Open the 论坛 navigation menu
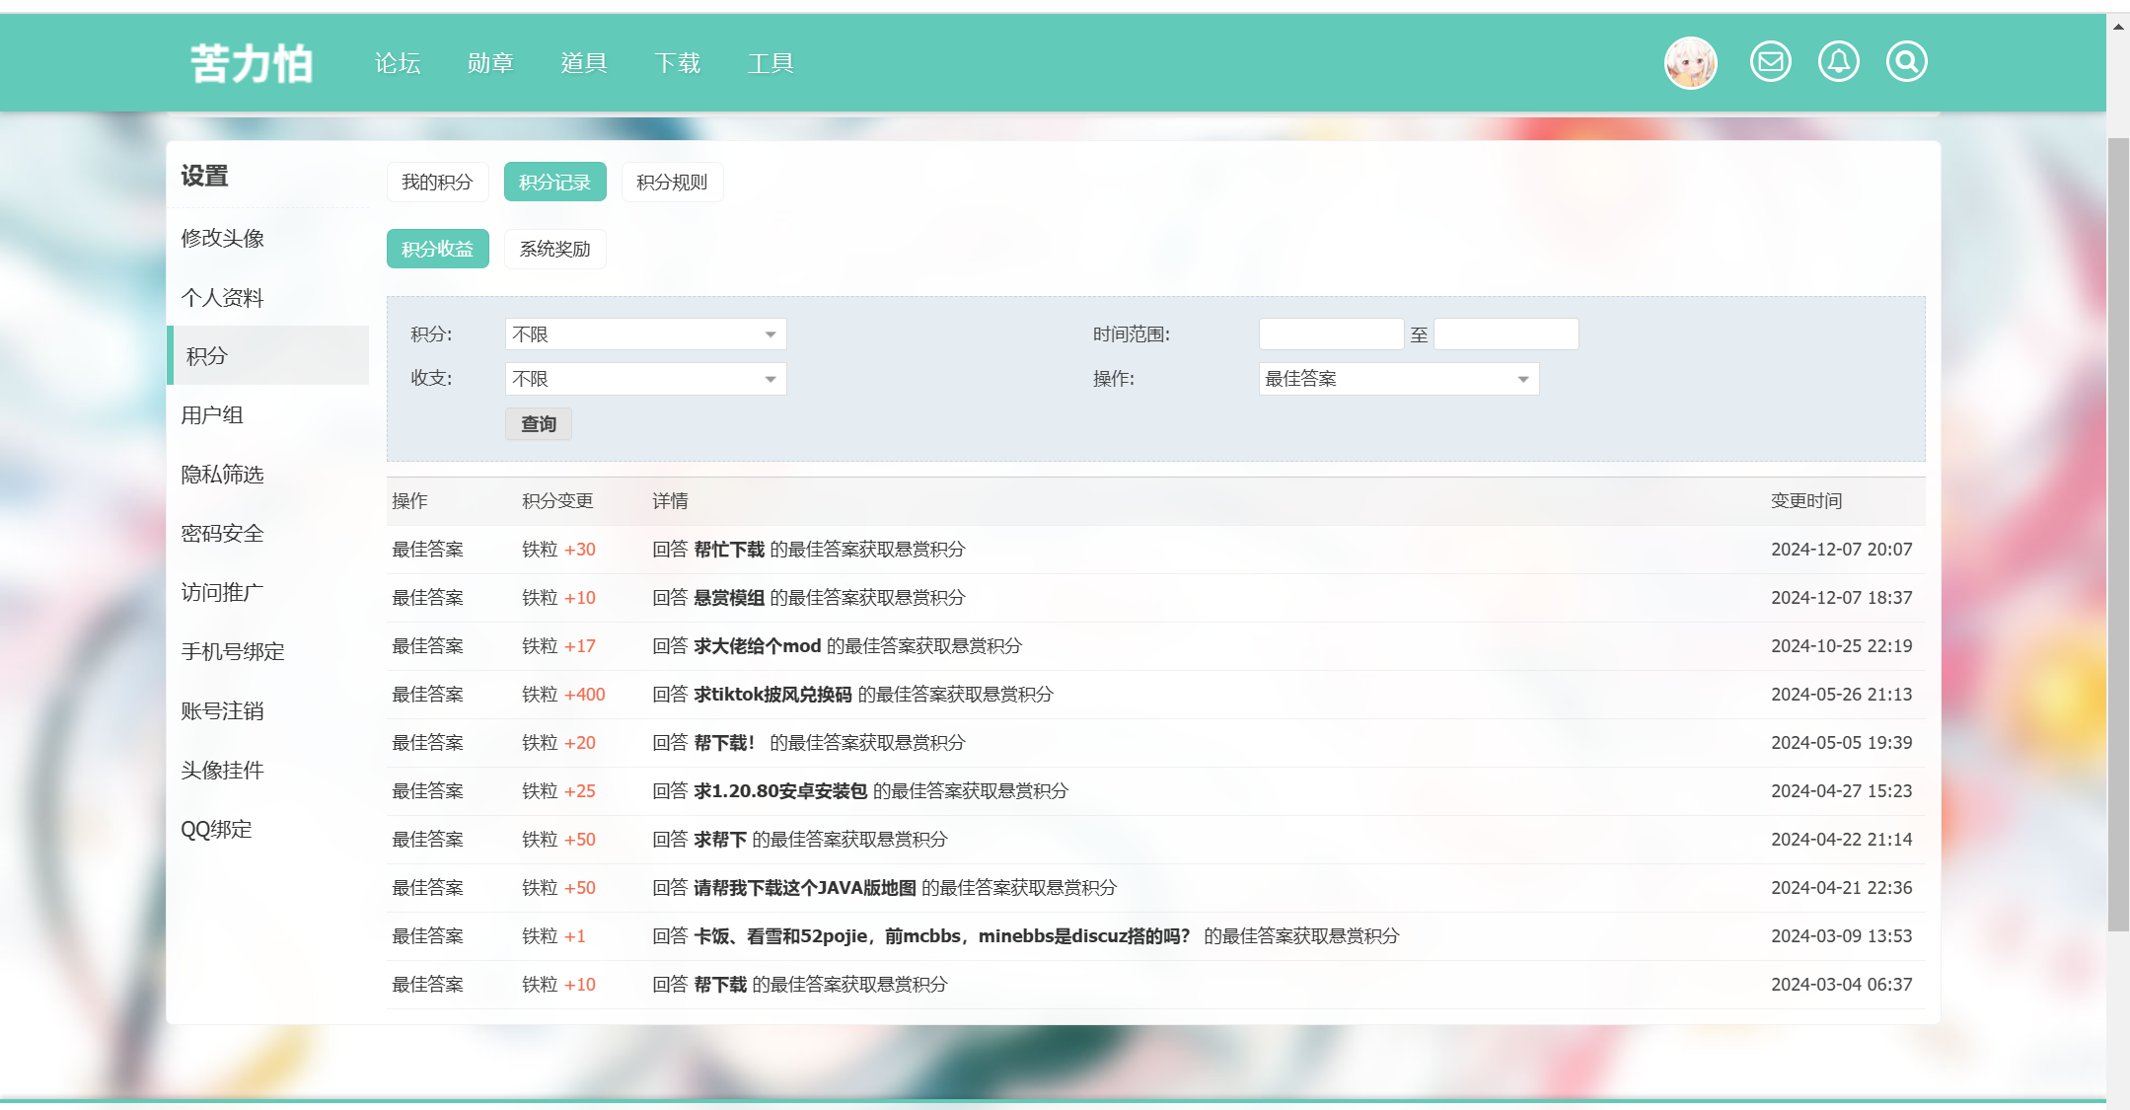Viewport: 2130px width, 1110px height. 398,63
